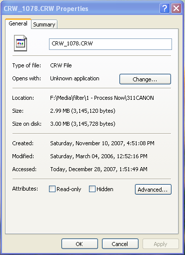Click the size value 2.99 MB (3,145,120 bytes)
Viewport: 185px width, 255px height.
(82, 111)
